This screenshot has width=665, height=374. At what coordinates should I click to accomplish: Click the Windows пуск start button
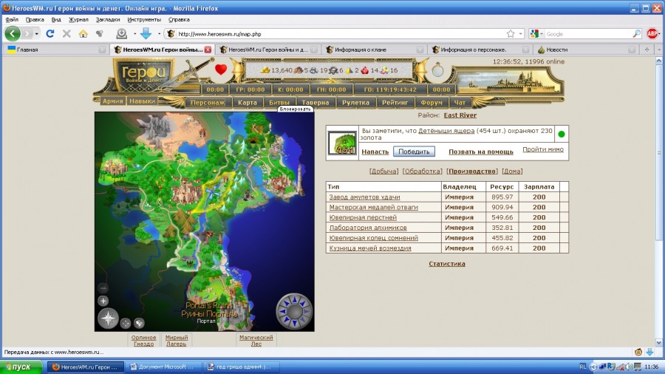[21, 367]
